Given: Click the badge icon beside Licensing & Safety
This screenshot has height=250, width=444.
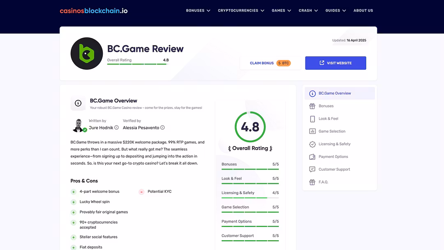Looking at the screenshot, I should tap(312, 144).
